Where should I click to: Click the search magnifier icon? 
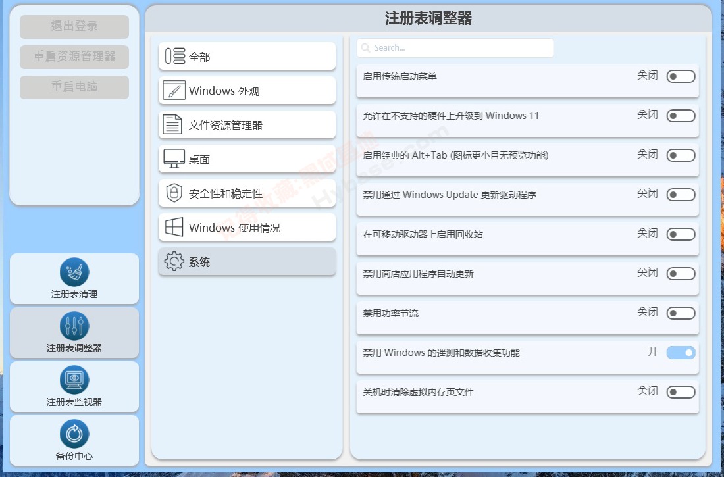pyautogui.click(x=367, y=47)
